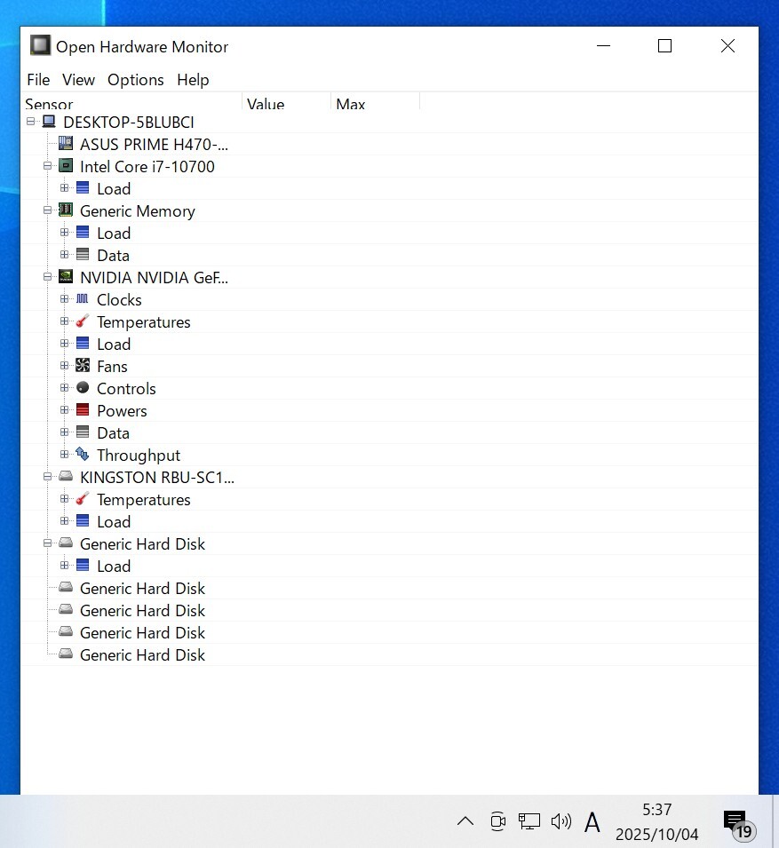Collapse the first Generic Hard Disk node
The width and height of the screenshot is (779, 848).
point(48,543)
